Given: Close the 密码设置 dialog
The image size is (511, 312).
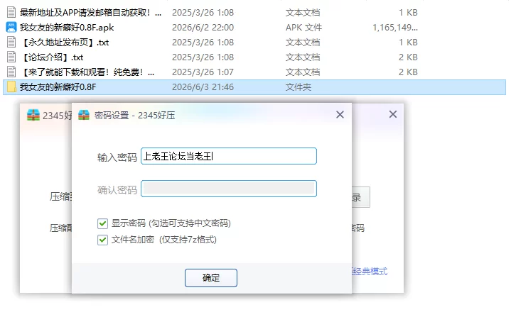Looking at the screenshot, I should (x=340, y=114).
